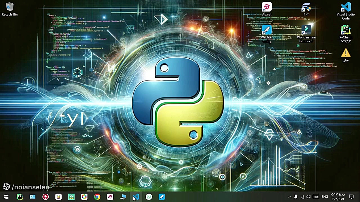Open the blue ID-card taskbar app

tap(32, 197)
